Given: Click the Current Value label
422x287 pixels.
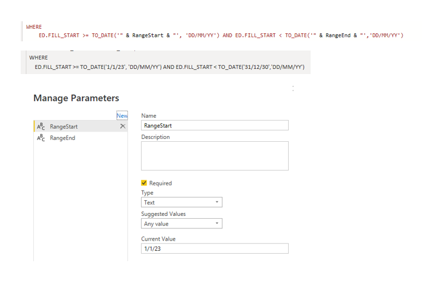Looking at the screenshot, I should (158, 239).
